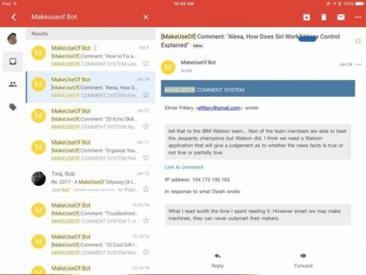
Task: Mark email unread with envelope icon
Action: coord(341,17)
